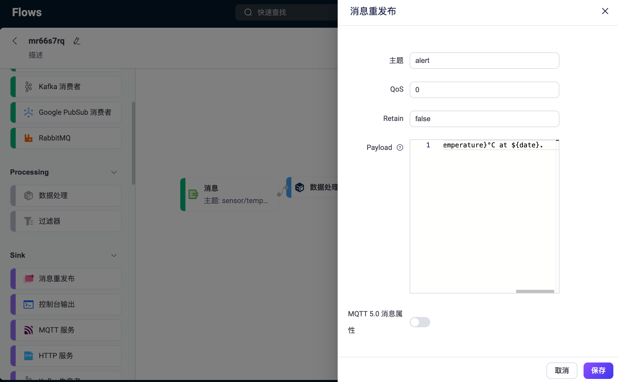
Task: Click the 消息 node on the canvas
Action: point(230,194)
